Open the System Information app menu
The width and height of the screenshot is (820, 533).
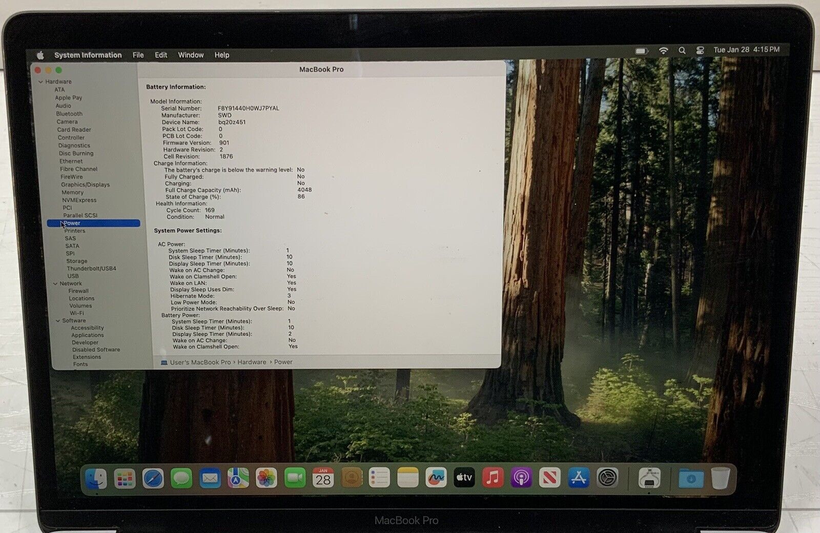coord(88,55)
